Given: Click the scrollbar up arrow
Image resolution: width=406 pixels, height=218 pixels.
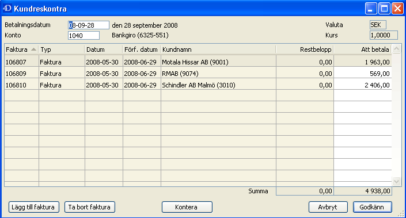Looking at the screenshot, I should pos(396,49).
